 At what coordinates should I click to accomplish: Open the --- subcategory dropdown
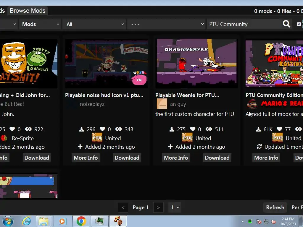click(x=166, y=24)
